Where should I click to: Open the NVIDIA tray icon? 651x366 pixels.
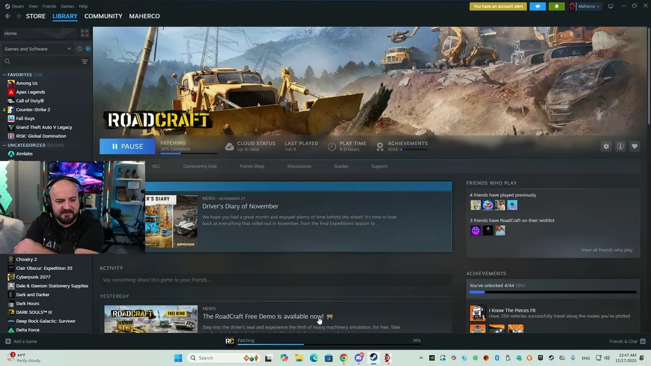432,358
